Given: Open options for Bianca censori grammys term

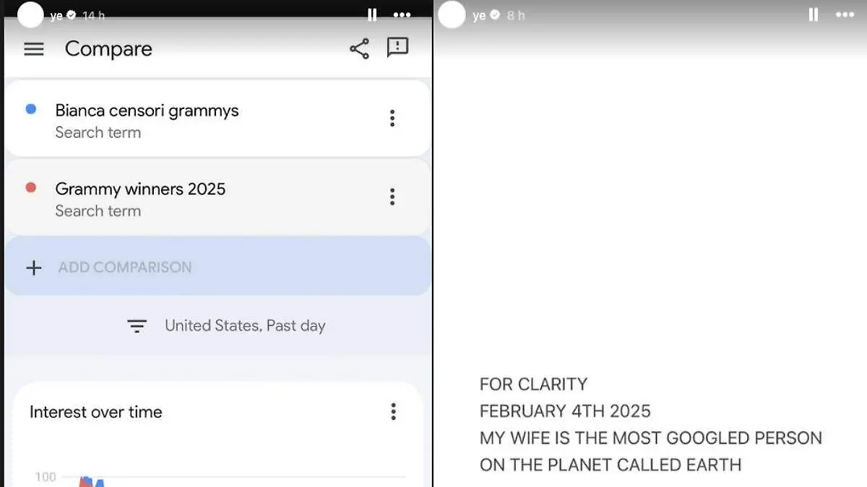Looking at the screenshot, I should tap(392, 118).
